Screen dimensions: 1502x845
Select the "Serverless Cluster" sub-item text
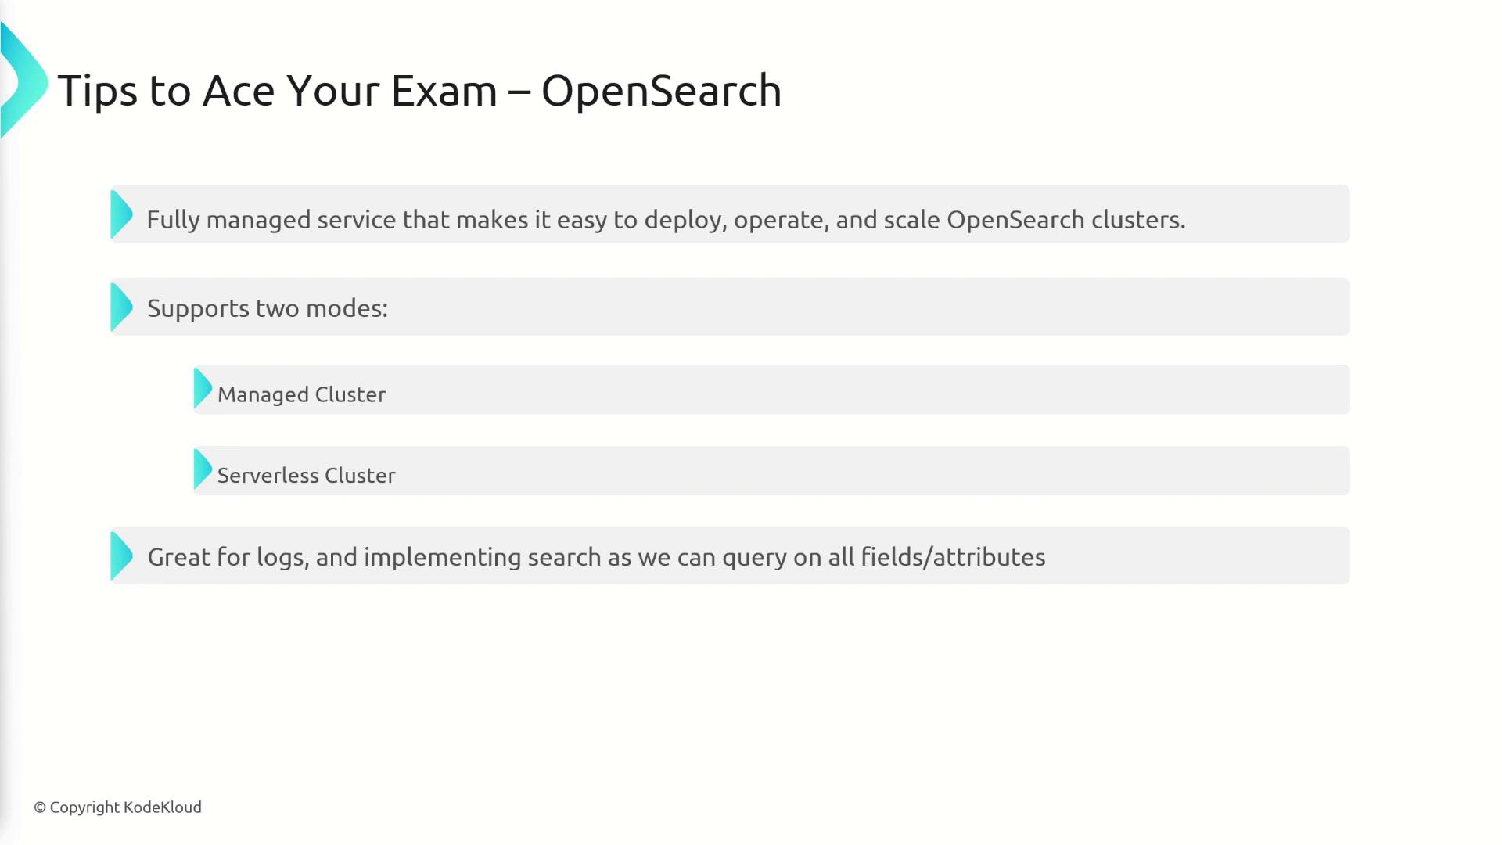click(306, 476)
